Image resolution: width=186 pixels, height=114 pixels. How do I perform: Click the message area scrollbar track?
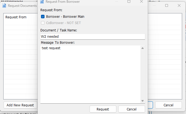point(143,74)
